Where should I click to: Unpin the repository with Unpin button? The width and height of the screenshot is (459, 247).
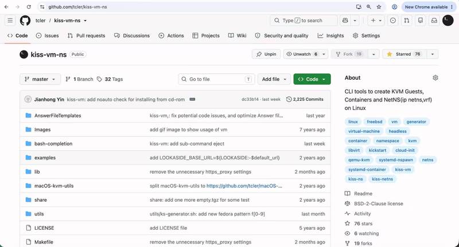pyautogui.click(x=266, y=54)
